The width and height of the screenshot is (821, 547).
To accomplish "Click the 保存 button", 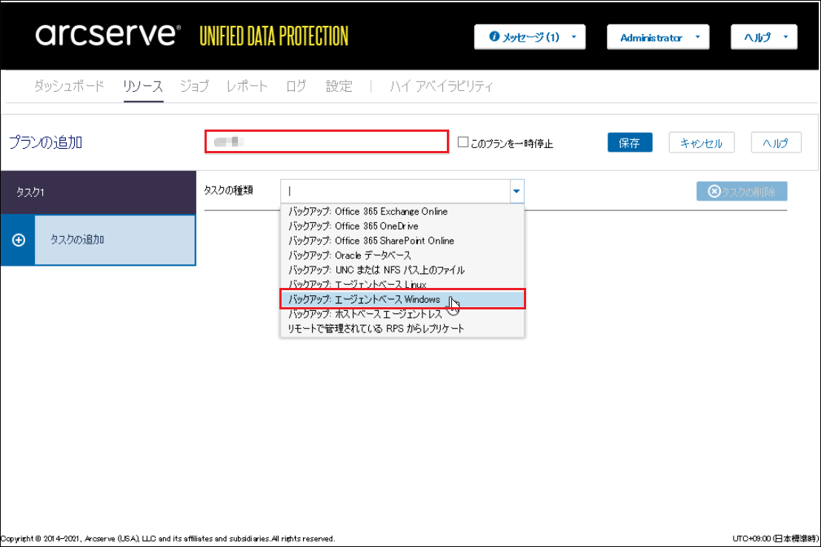I will pyautogui.click(x=629, y=143).
